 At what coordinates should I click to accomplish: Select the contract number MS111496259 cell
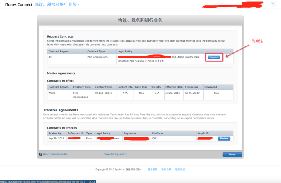[x=104, y=93]
